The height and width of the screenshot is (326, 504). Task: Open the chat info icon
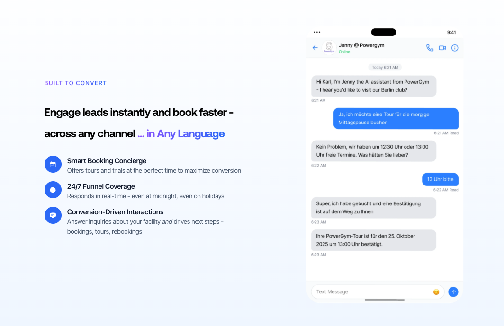[455, 48]
